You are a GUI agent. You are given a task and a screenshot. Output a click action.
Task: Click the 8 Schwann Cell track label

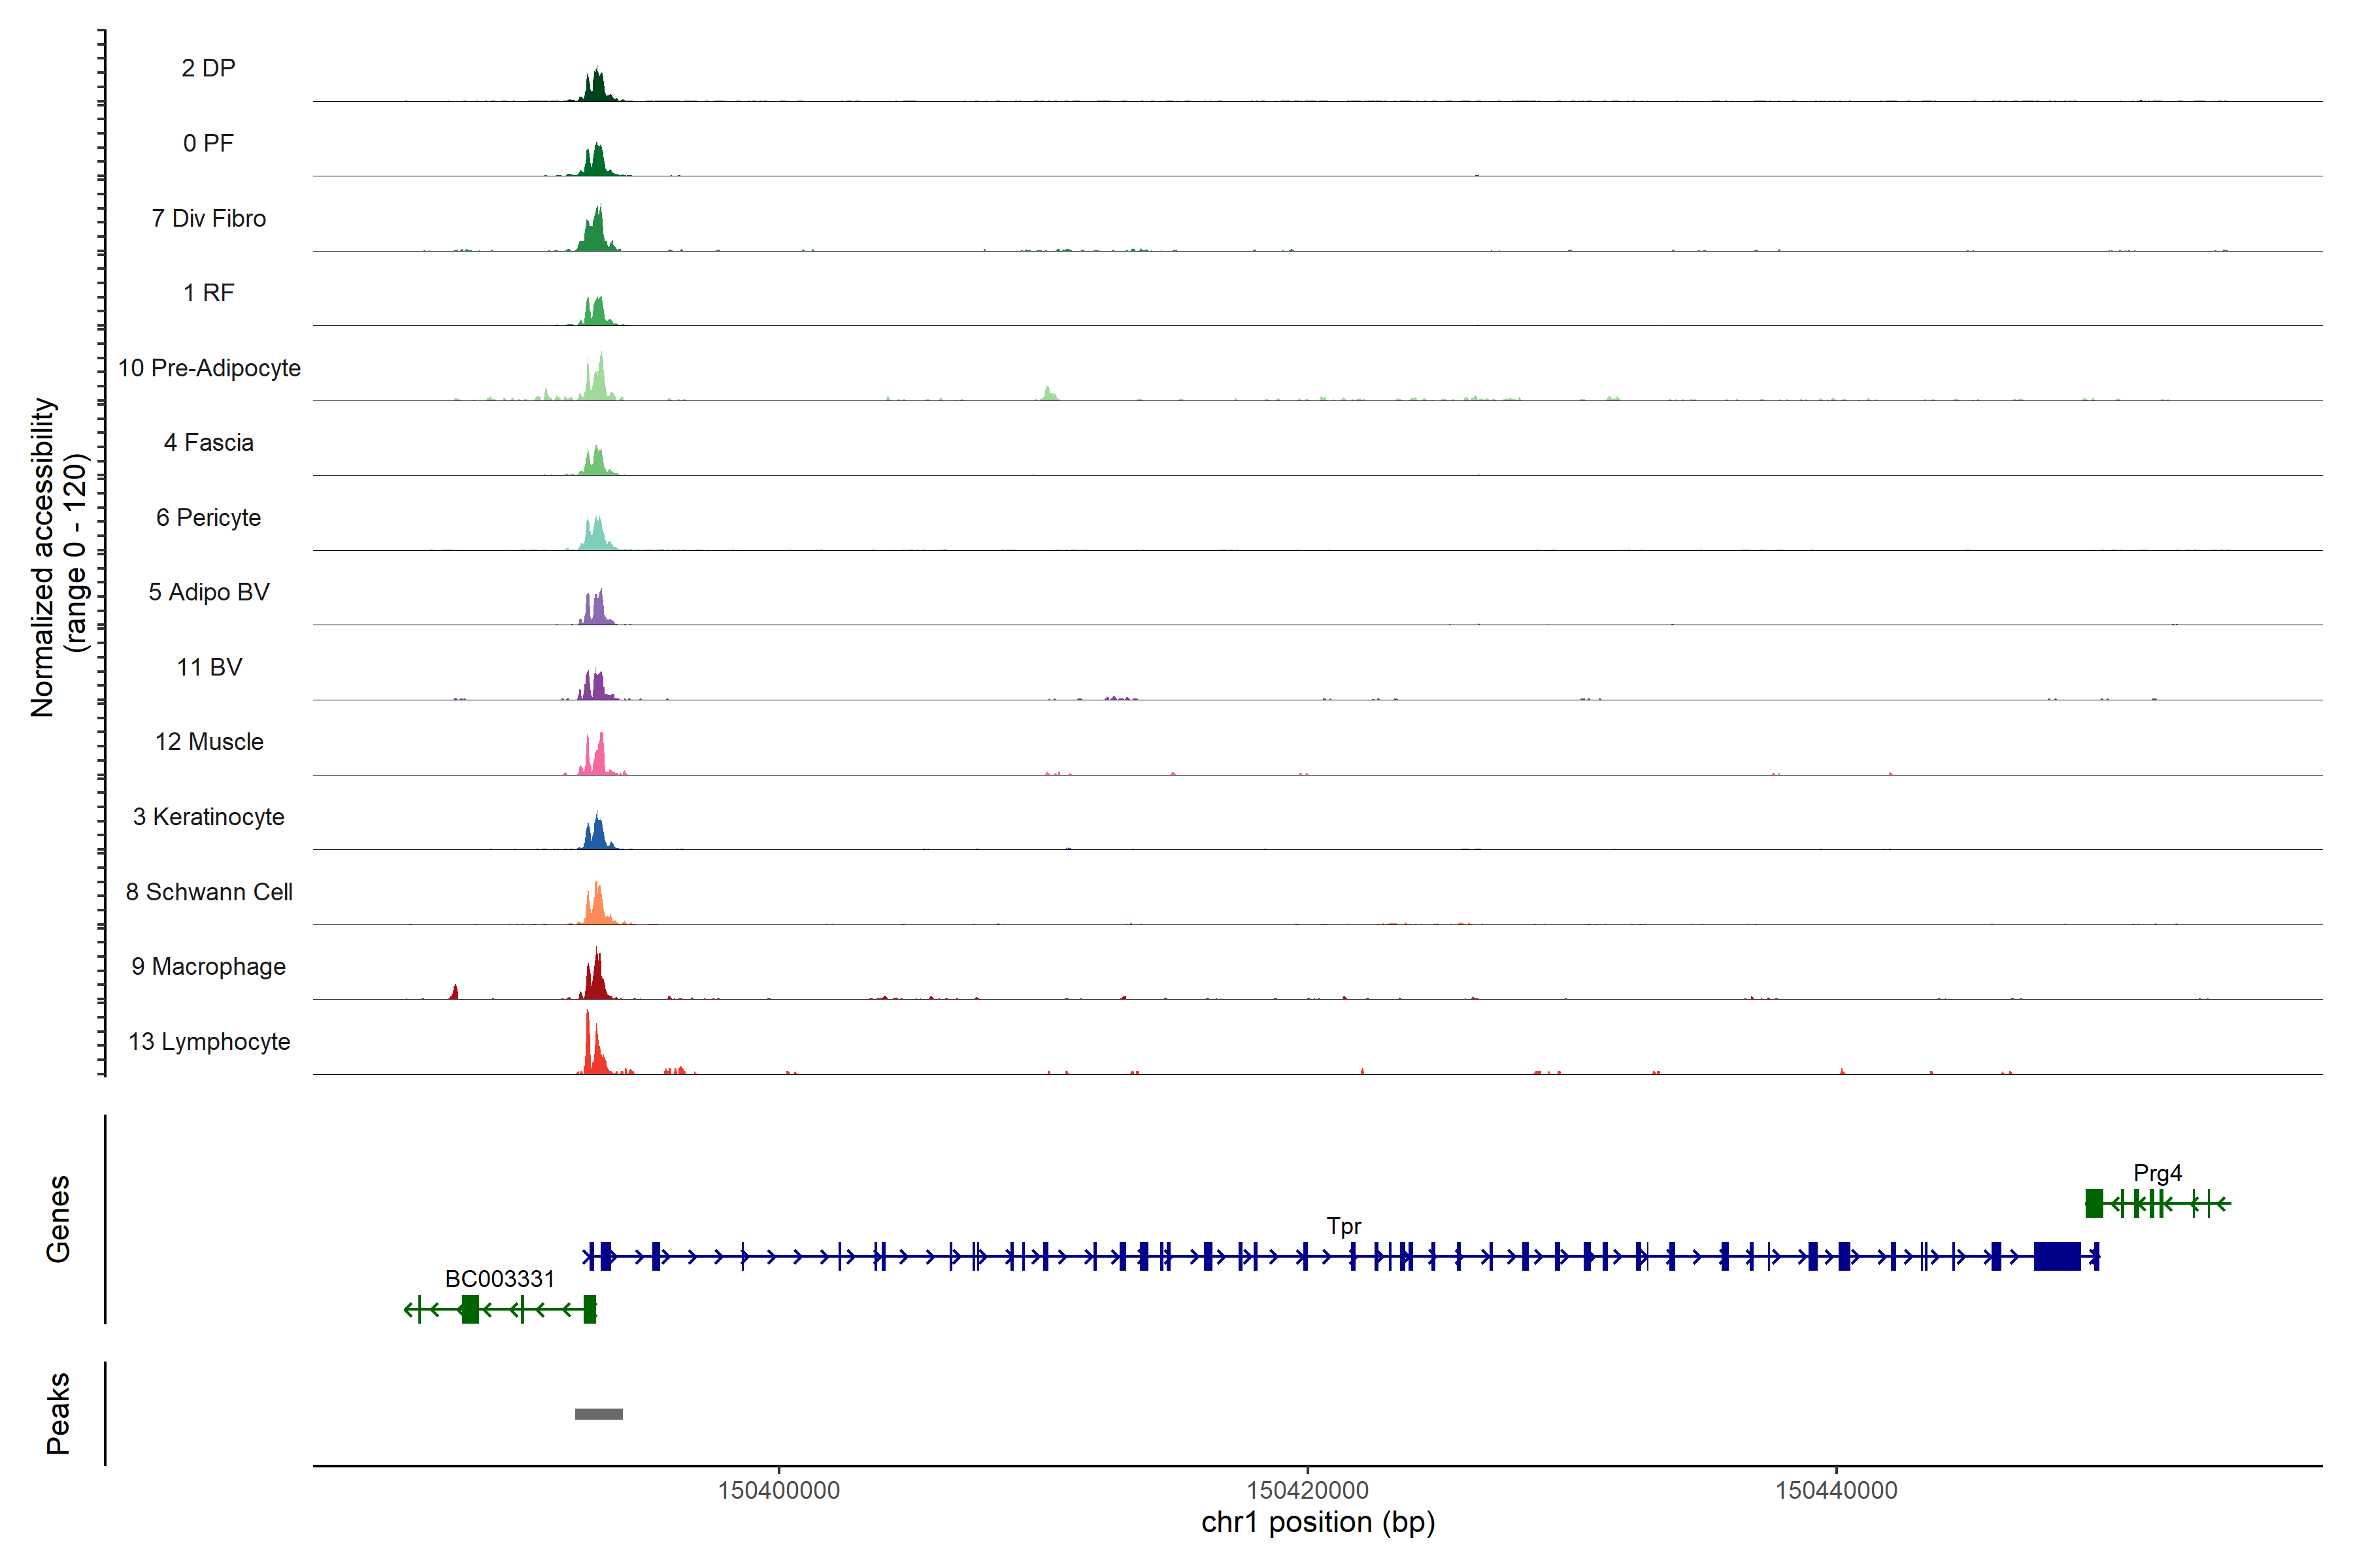tap(208, 892)
